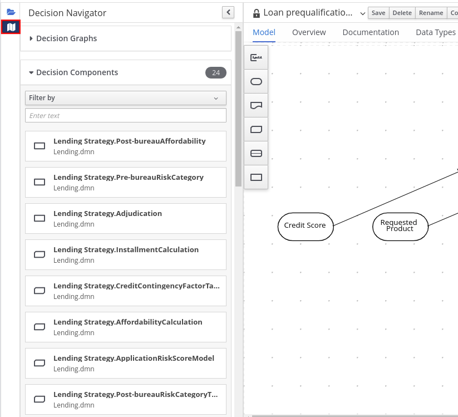Click the Enter text filter input field

pos(125,115)
